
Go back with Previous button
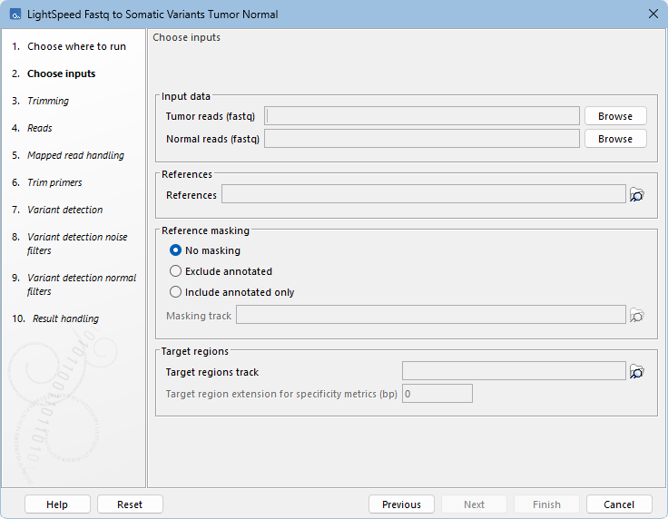(401, 504)
